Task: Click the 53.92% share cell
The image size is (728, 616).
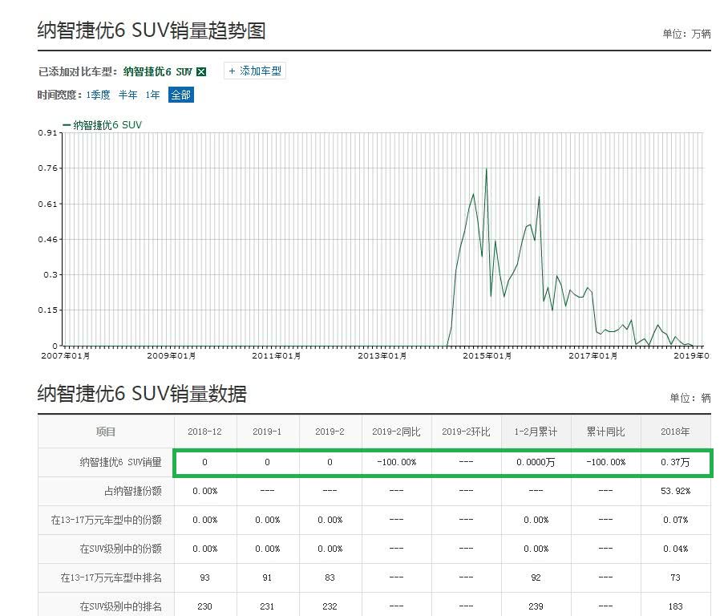Action: [x=676, y=491]
